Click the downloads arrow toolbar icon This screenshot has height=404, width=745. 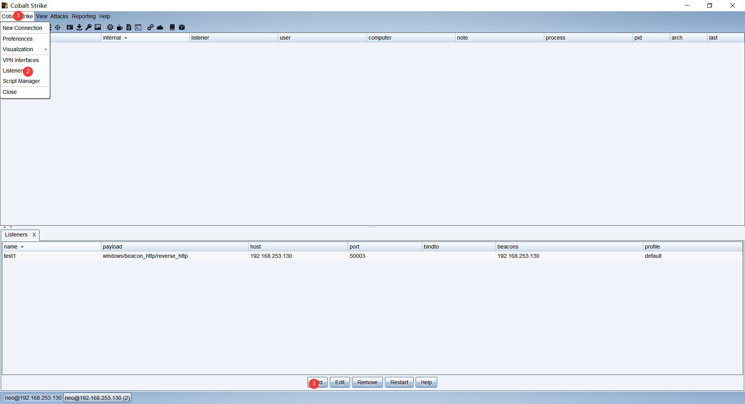pyautogui.click(x=79, y=27)
